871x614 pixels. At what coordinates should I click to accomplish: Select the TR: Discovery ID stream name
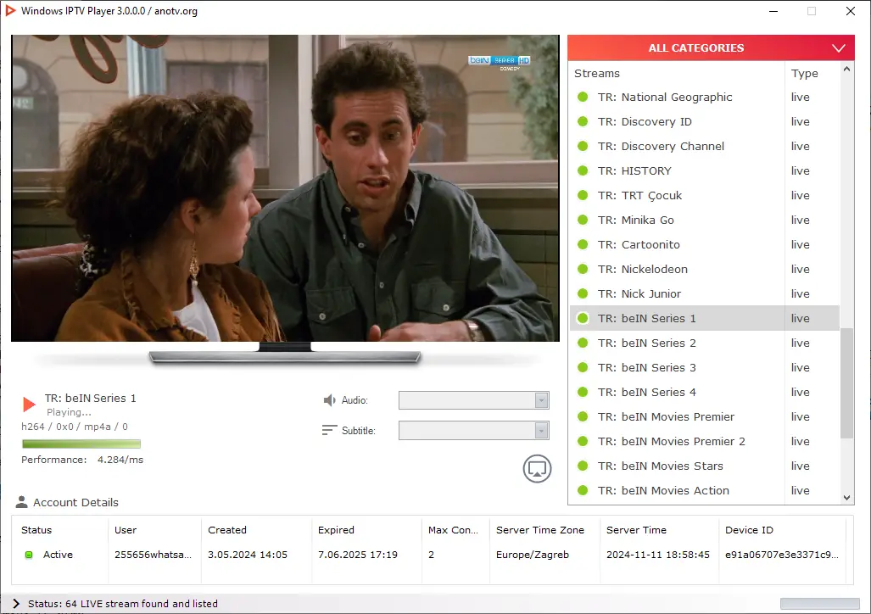pos(645,121)
